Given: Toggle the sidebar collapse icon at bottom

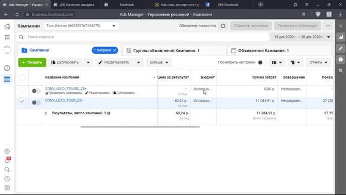Looking at the screenshot, I should 7,188.
